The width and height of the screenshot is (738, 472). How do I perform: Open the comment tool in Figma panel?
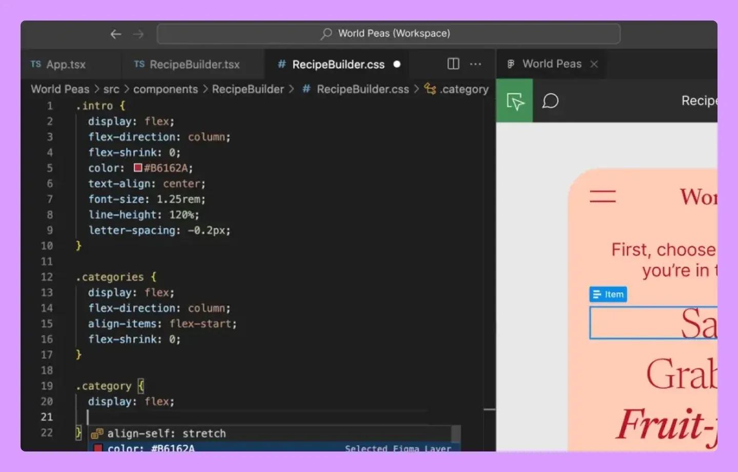(x=550, y=102)
